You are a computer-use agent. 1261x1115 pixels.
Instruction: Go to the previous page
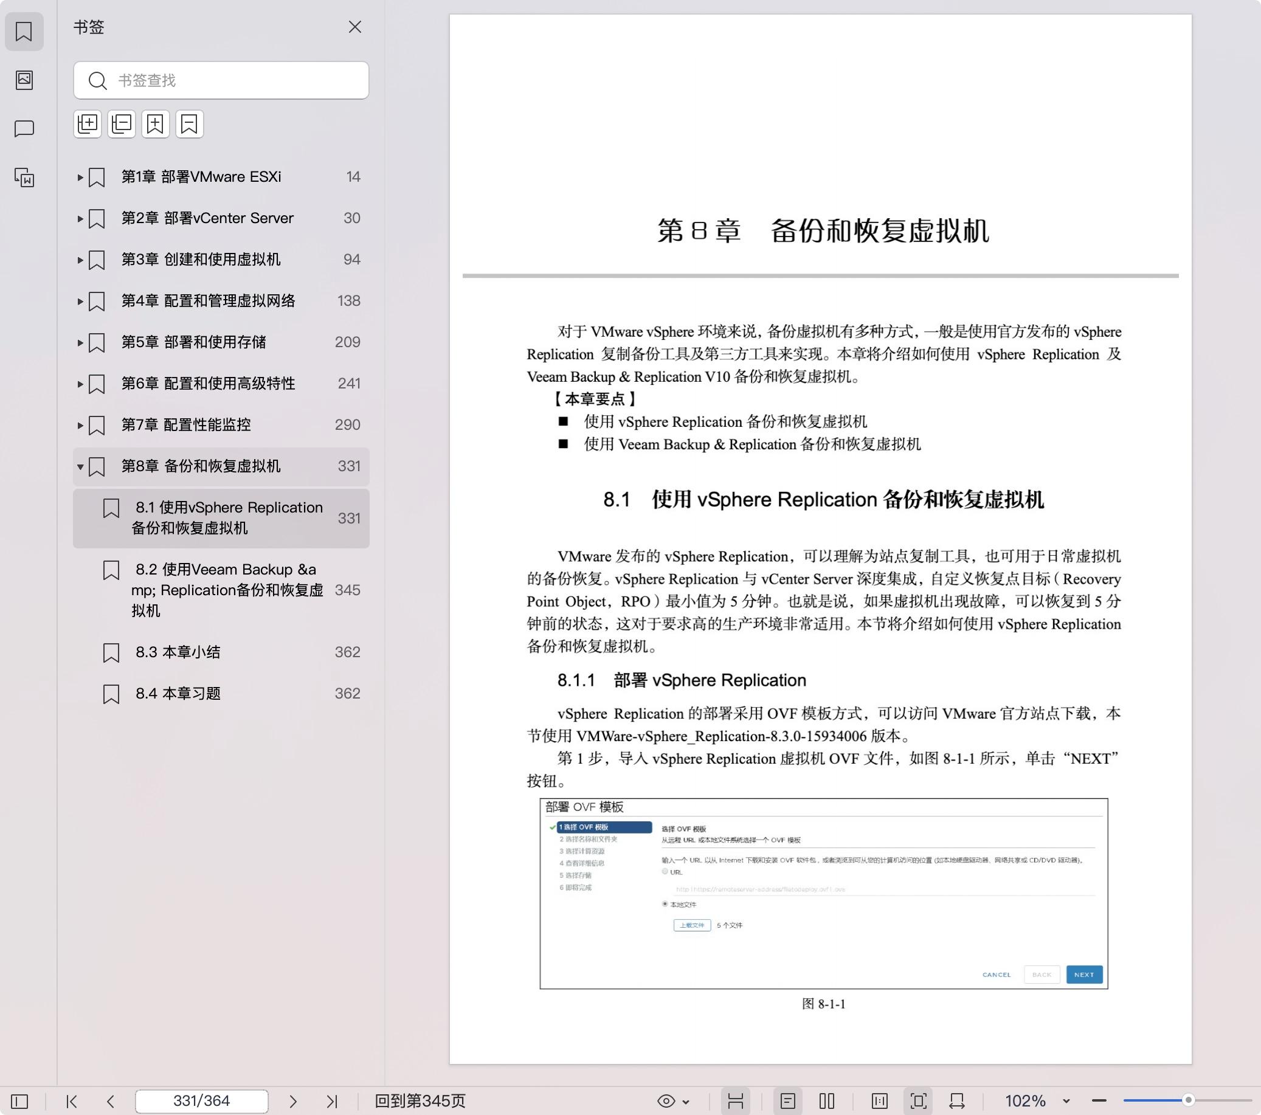[111, 1101]
